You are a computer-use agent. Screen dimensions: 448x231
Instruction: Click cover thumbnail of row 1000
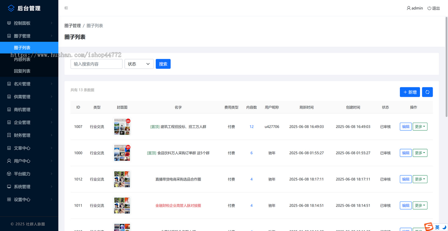(x=122, y=153)
